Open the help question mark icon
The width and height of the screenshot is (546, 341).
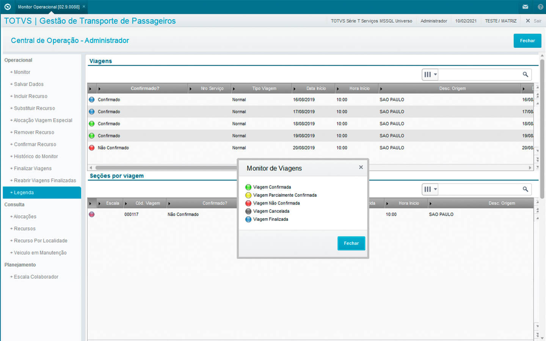[540, 7]
